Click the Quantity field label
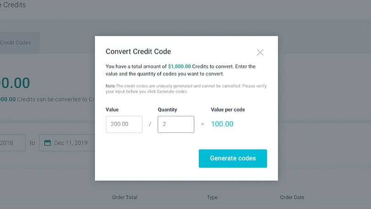 pos(167,110)
